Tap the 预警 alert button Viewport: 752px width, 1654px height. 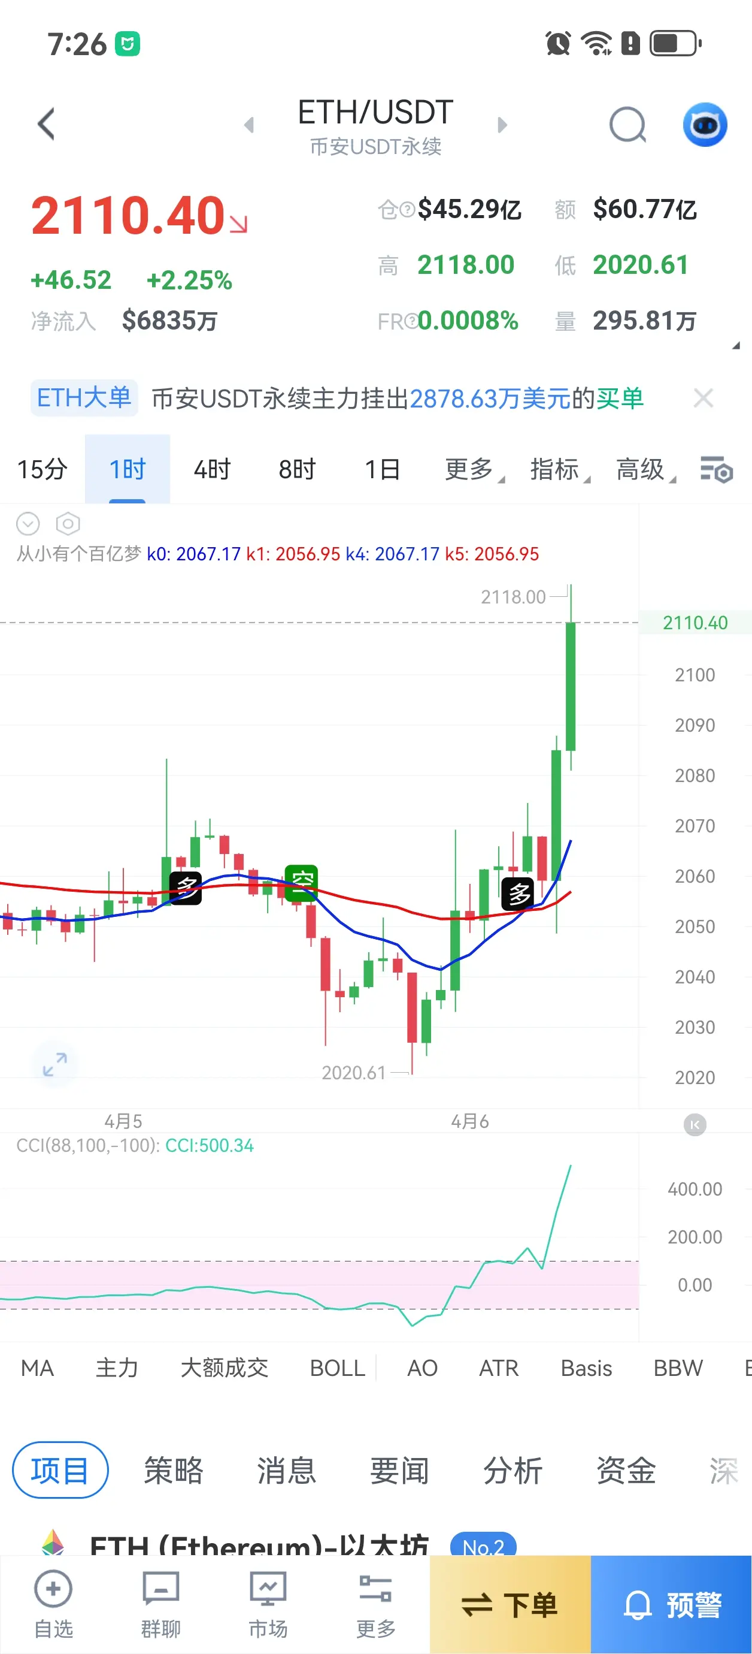pyautogui.click(x=671, y=1605)
